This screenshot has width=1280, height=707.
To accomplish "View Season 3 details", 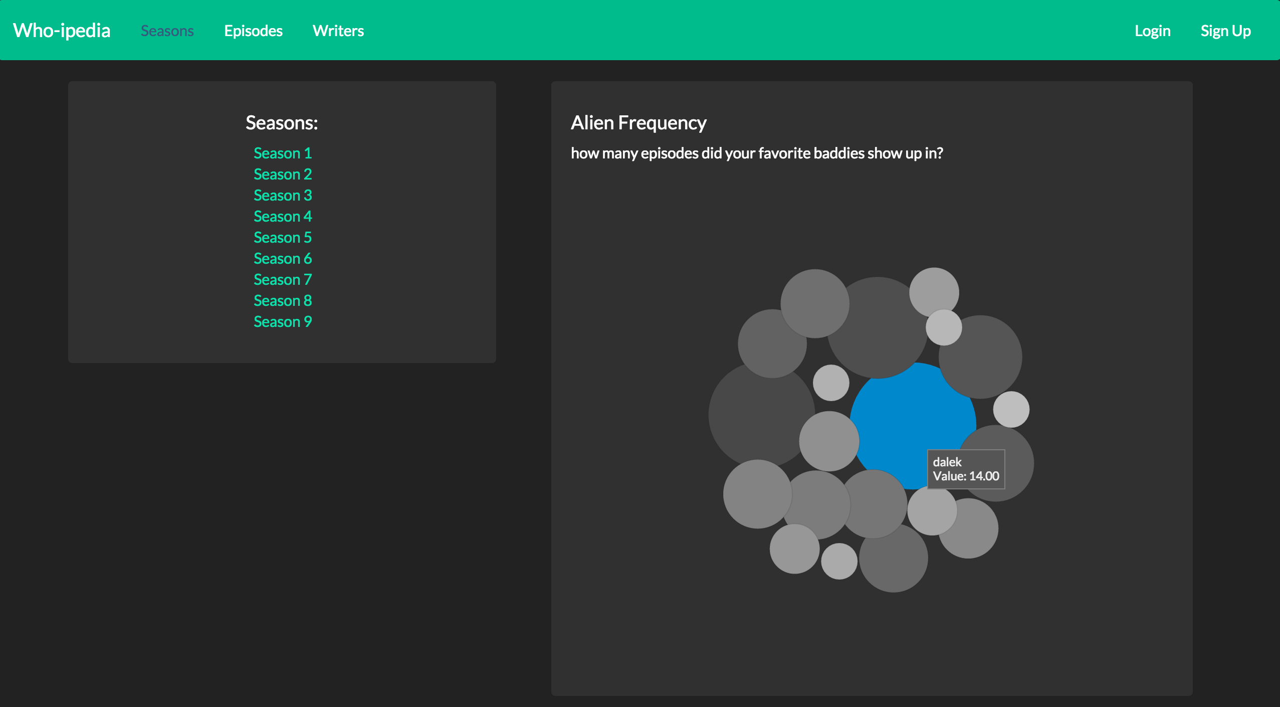I will [x=283, y=195].
